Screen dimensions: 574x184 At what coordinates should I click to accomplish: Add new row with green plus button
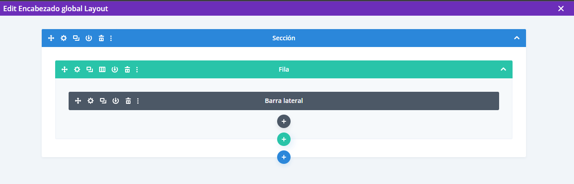pos(284,139)
